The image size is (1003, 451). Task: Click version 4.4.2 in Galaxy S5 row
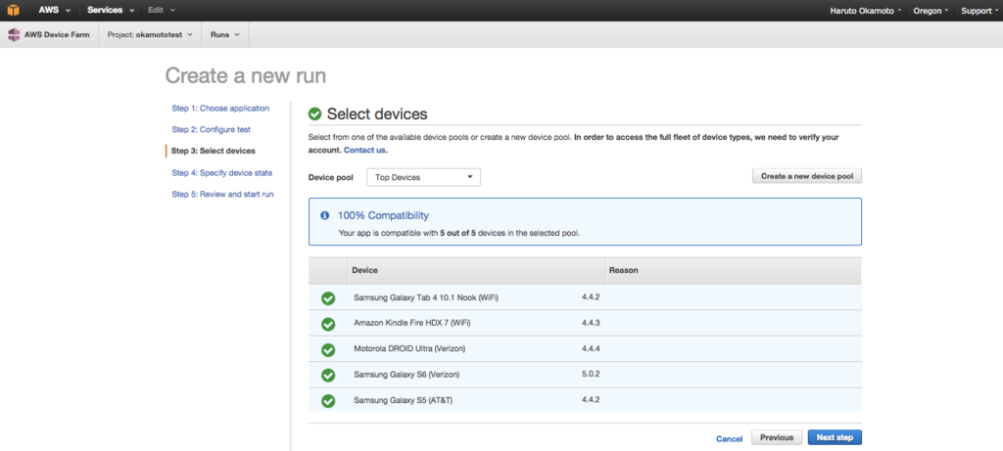591,400
